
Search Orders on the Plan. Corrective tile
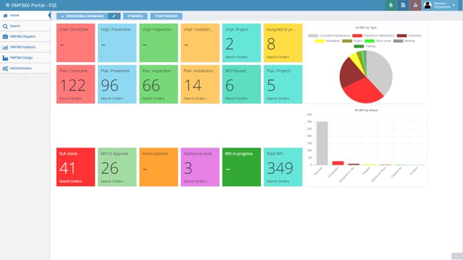coord(70,98)
